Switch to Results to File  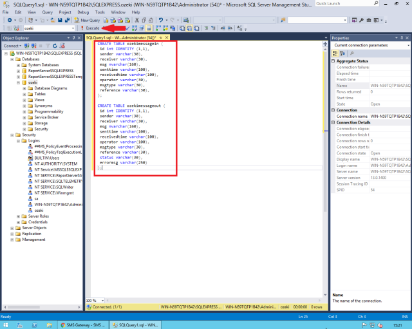[x=196, y=28]
